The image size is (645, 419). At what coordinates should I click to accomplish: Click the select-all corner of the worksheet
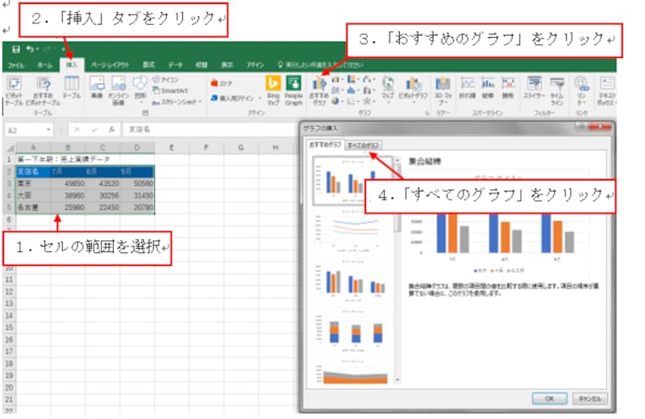[10, 148]
